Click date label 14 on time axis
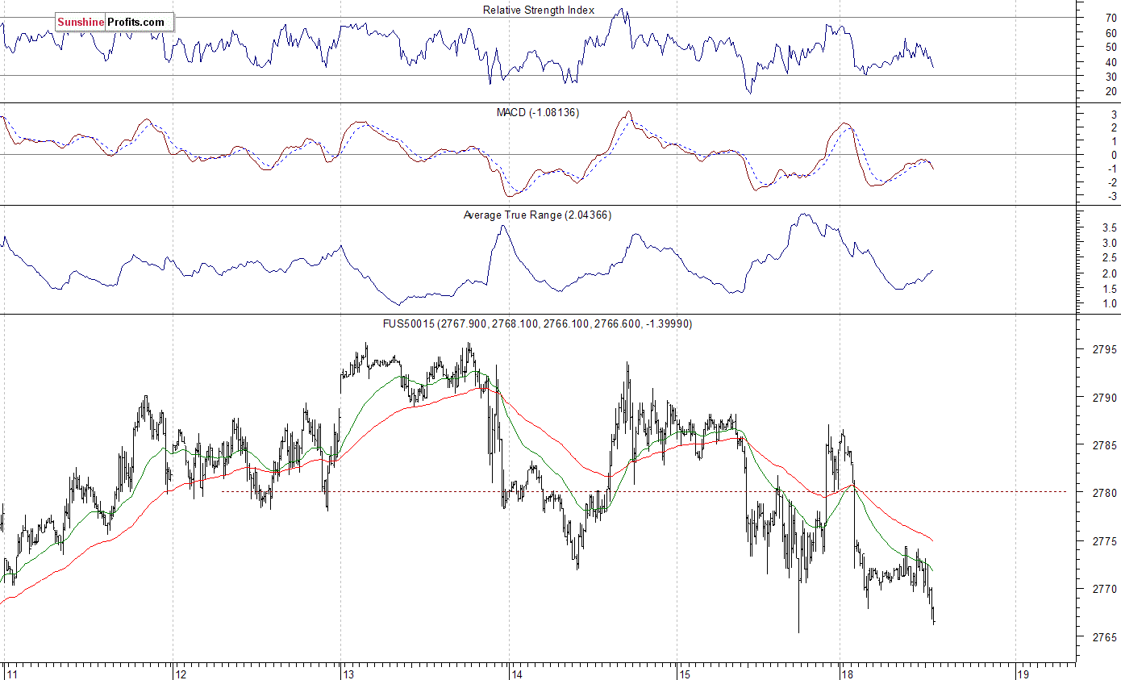The width and height of the screenshot is (1121, 680). (x=518, y=674)
